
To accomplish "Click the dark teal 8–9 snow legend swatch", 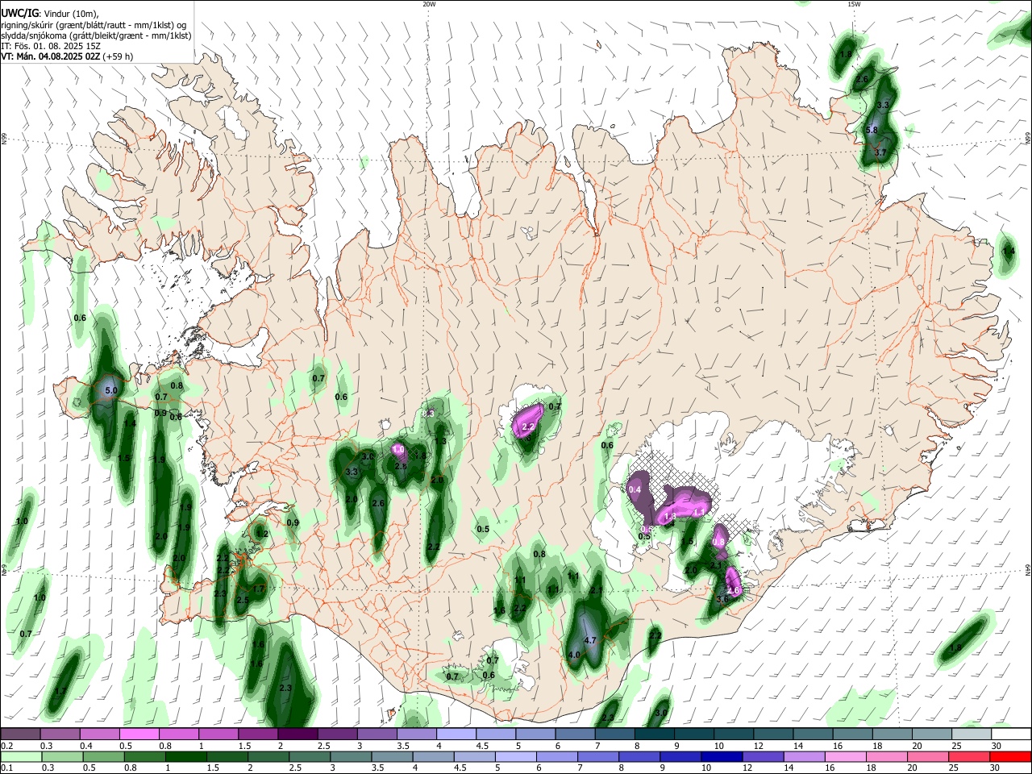I will click(x=655, y=734).
